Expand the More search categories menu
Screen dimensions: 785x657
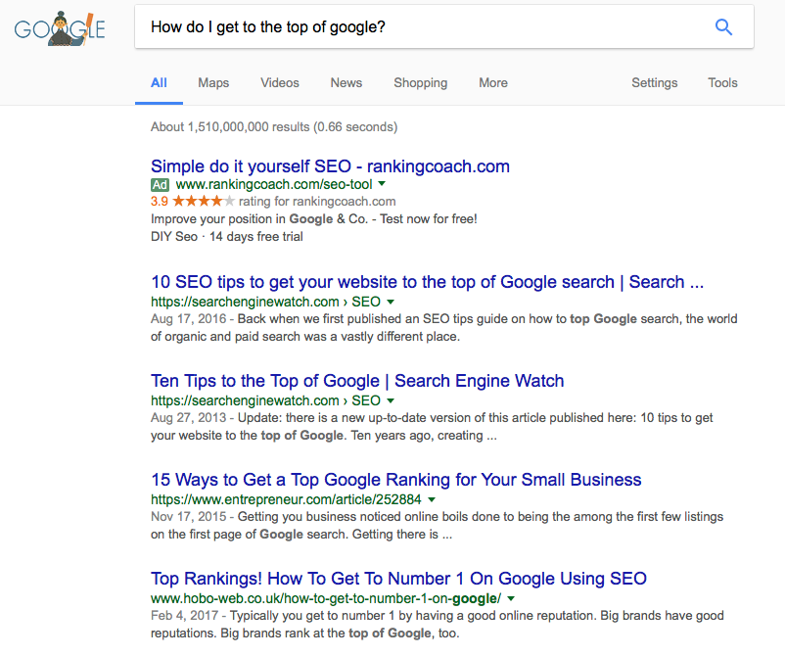493,82
